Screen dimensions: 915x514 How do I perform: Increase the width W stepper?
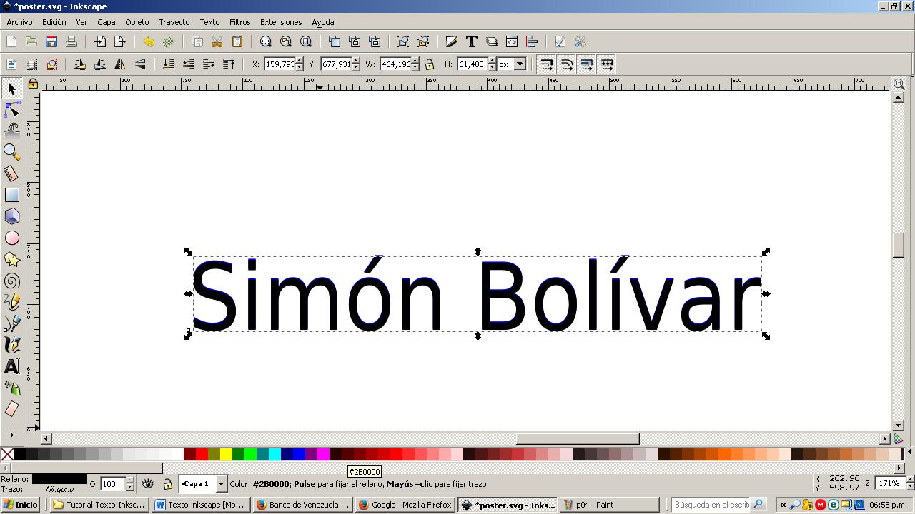click(415, 61)
